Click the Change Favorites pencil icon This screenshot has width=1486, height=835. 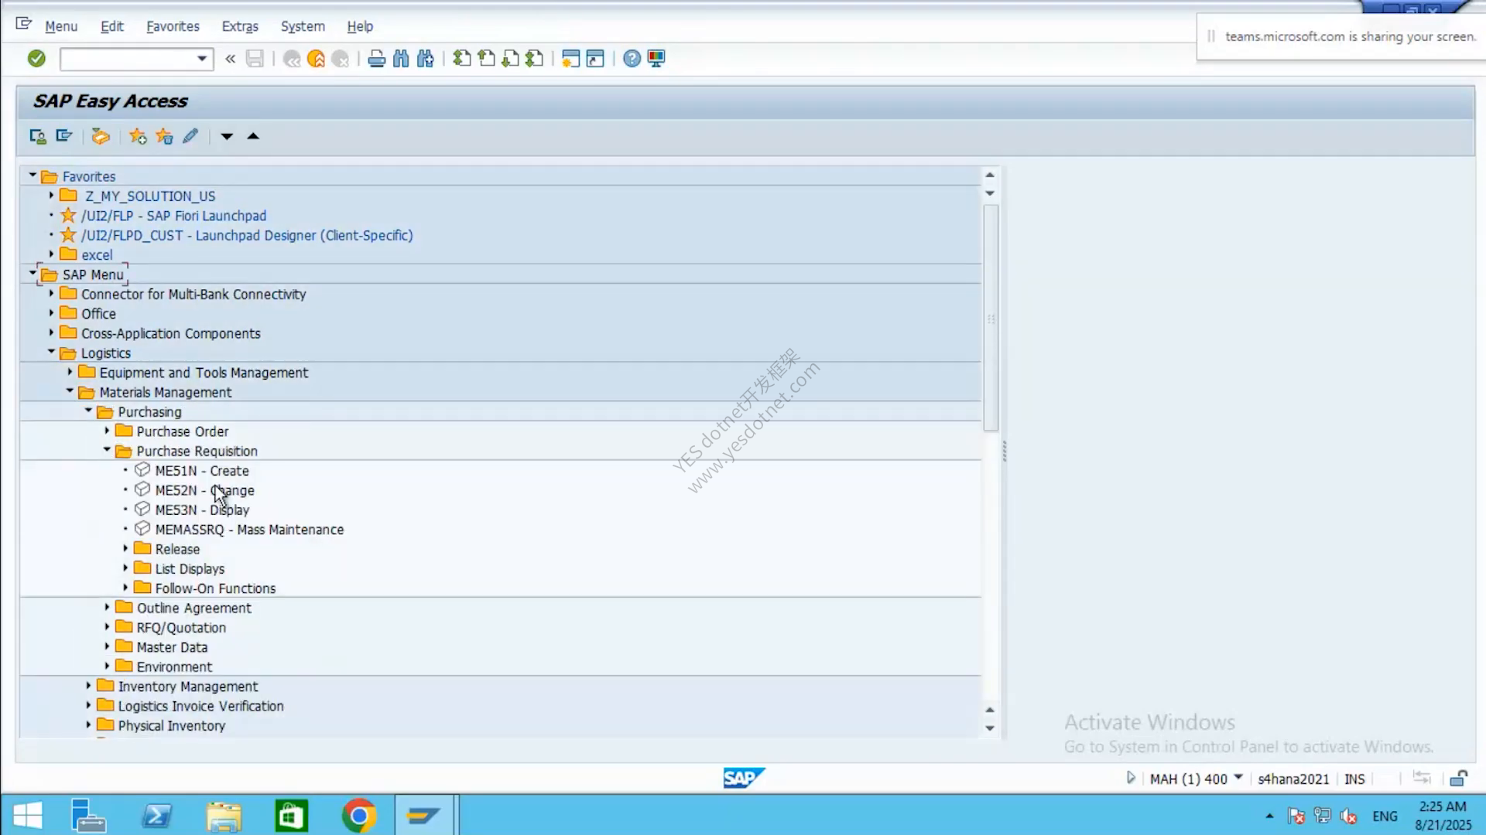pos(190,137)
